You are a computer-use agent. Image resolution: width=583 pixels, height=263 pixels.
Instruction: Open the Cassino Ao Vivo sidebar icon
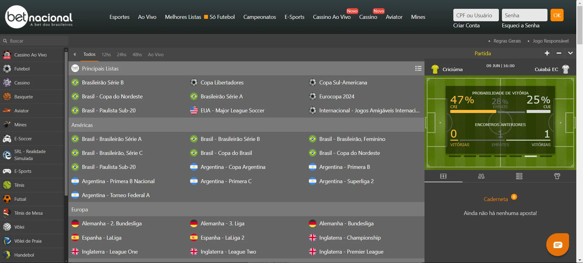coord(7,55)
